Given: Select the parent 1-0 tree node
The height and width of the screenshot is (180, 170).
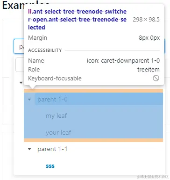Looking at the screenshot, I should pos(52,99).
